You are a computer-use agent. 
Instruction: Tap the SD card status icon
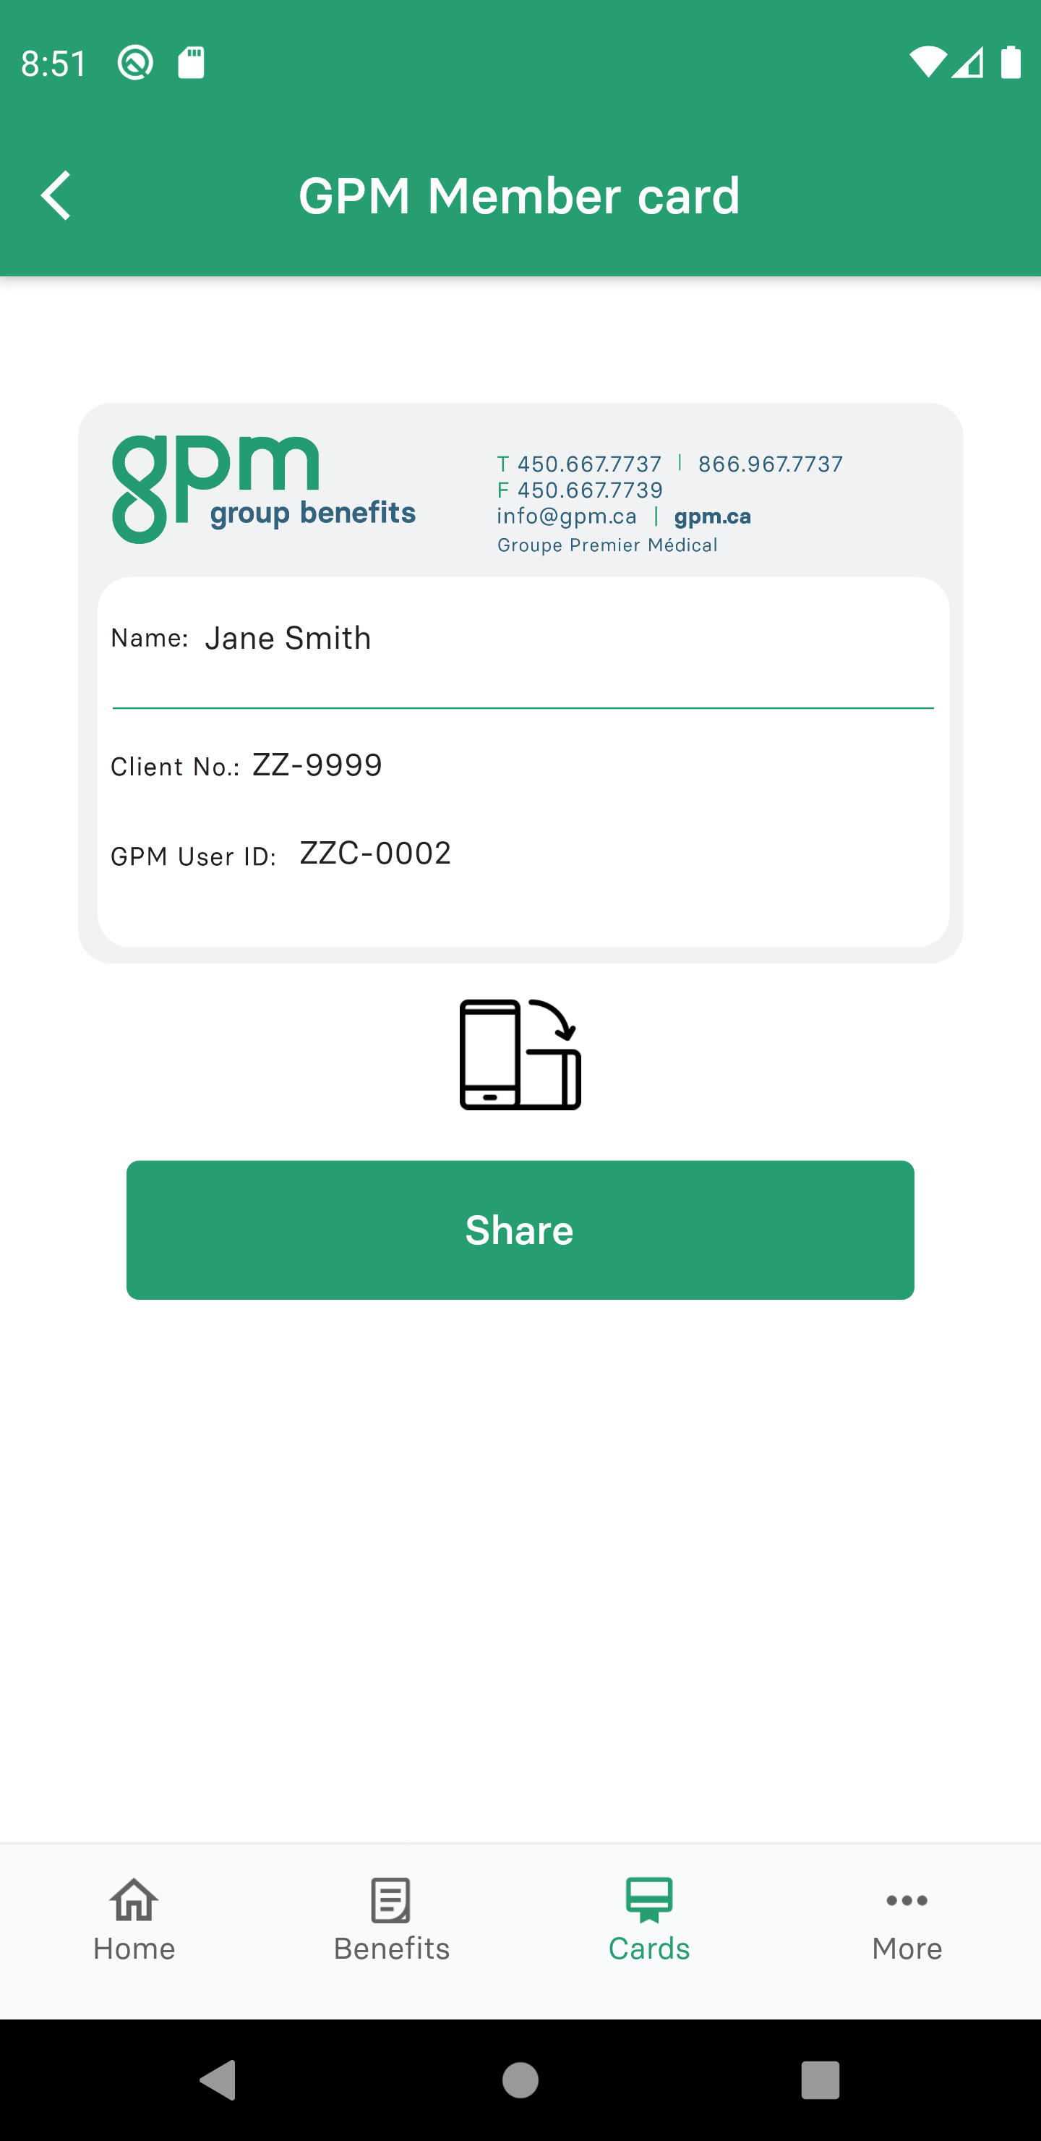(x=191, y=62)
